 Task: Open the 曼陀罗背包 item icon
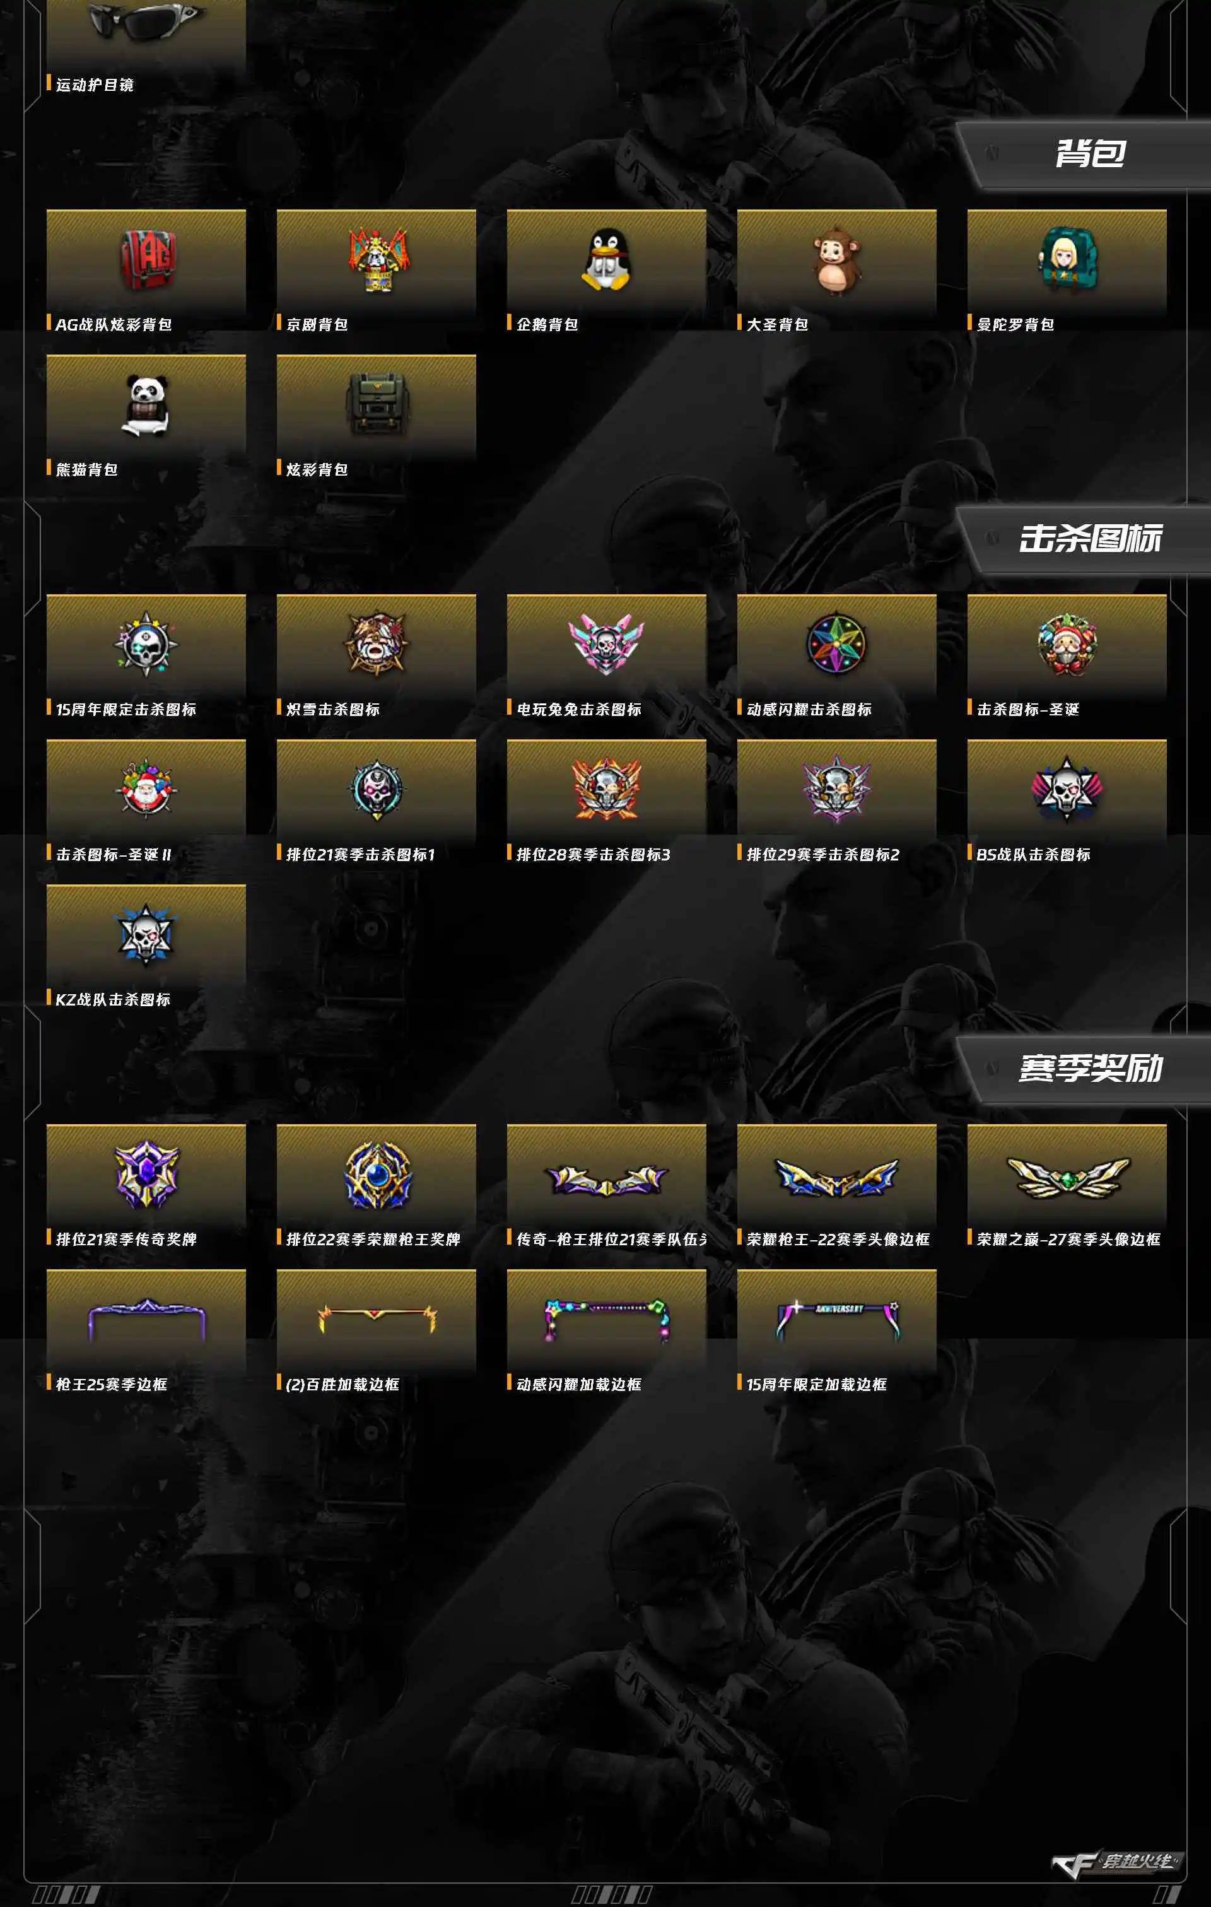1067,259
